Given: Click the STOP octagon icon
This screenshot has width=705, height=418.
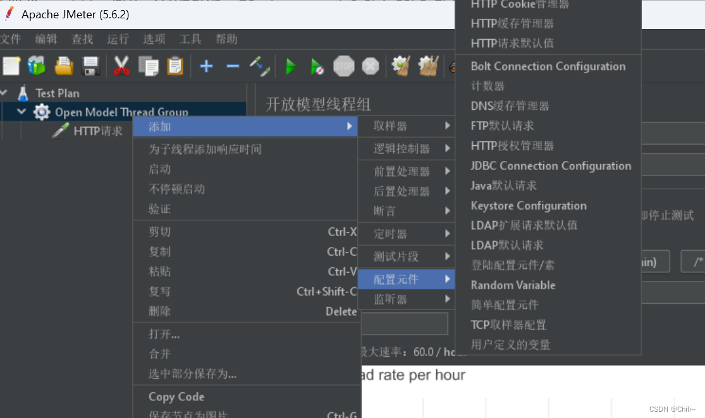Looking at the screenshot, I should [x=344, y=66].
